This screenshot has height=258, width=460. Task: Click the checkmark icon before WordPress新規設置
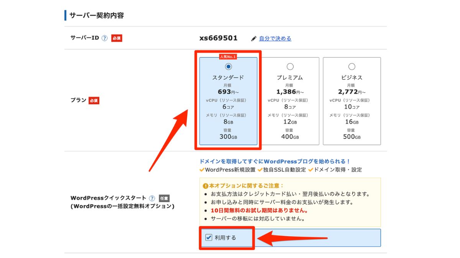point(201,170)
